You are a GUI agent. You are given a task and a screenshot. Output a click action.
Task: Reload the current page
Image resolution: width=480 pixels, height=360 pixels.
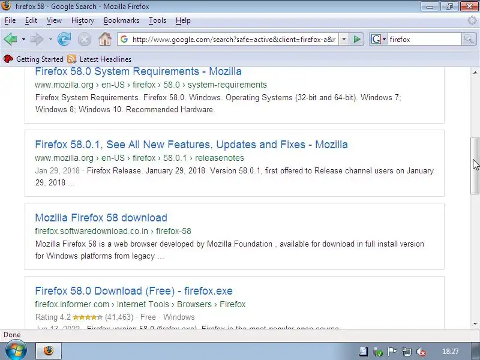[64, 39]
